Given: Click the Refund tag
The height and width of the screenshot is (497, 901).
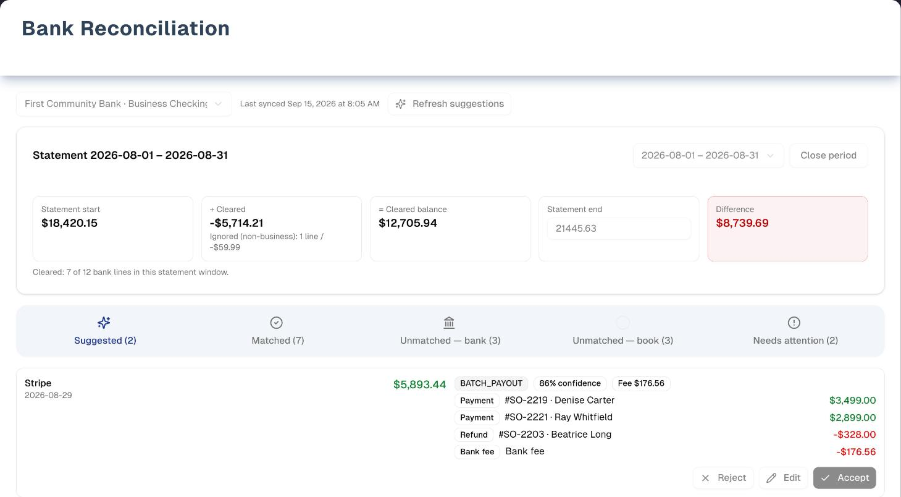Looking at the screenshot, I should (474, 435).
